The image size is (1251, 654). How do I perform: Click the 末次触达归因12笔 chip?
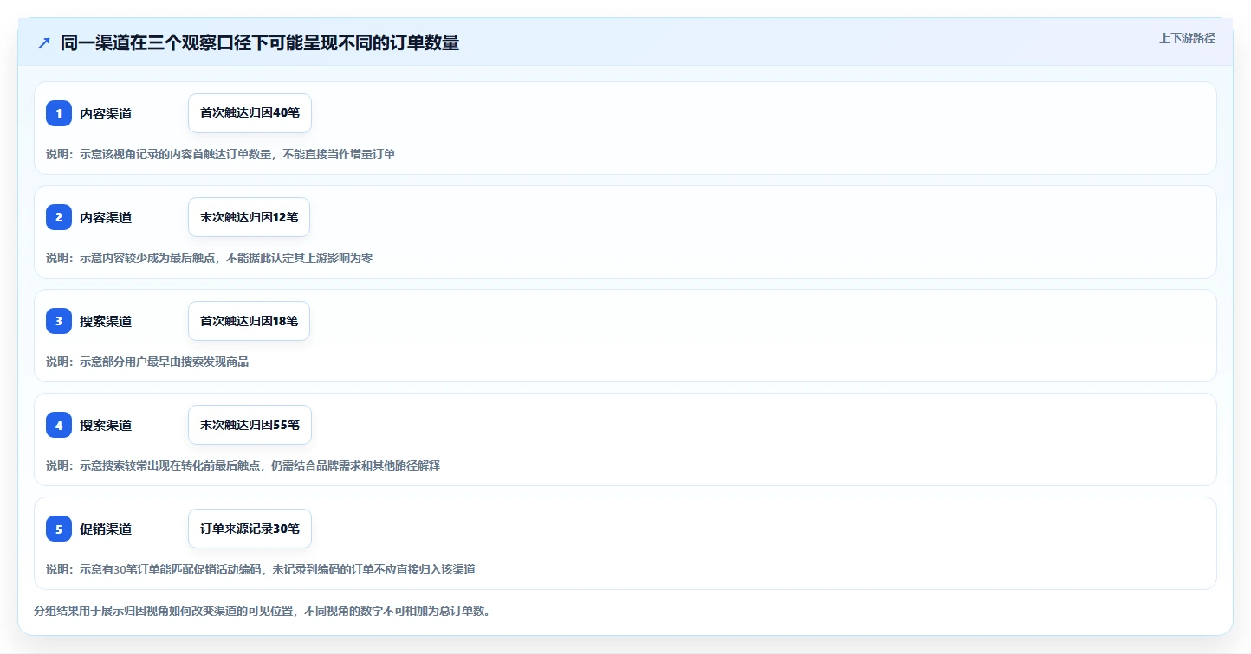[x=249, y=217]
